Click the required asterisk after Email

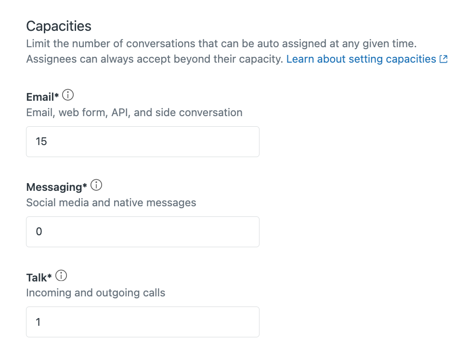57,96
